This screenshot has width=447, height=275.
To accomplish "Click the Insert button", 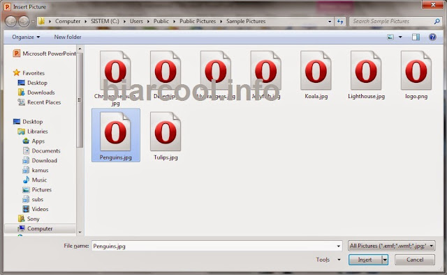I will click(365, 260).
